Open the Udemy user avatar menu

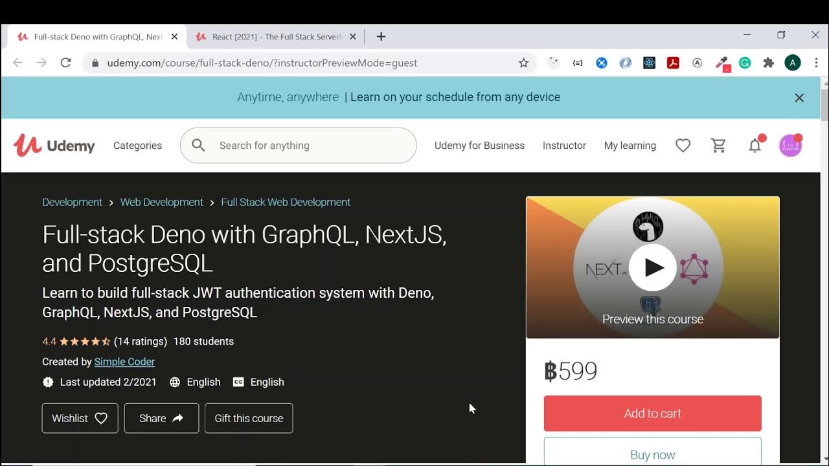coord(790,146)
